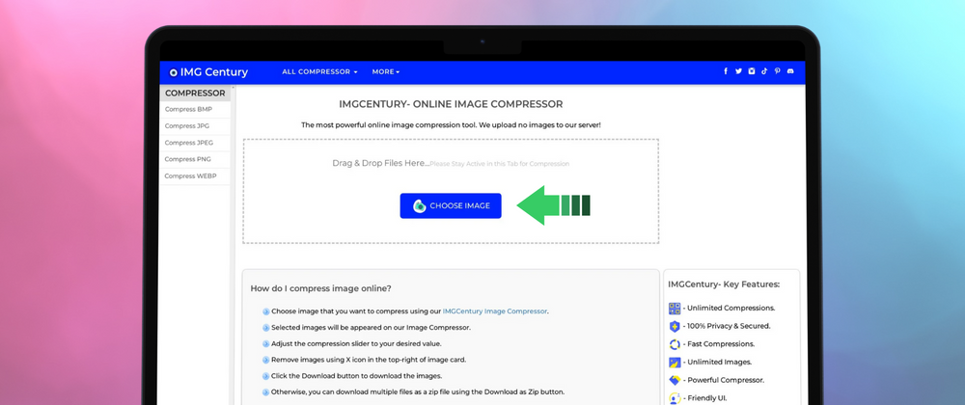Click the Unlimited Compressions feature icon

tap(675, 308)
